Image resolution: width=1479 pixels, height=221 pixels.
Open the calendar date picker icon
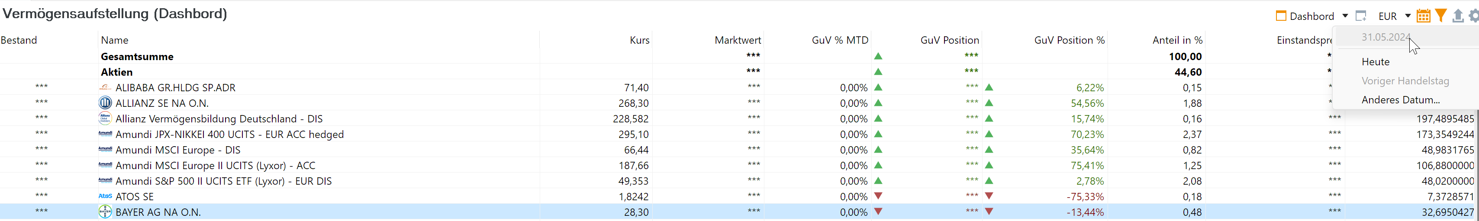[1423, 16]
